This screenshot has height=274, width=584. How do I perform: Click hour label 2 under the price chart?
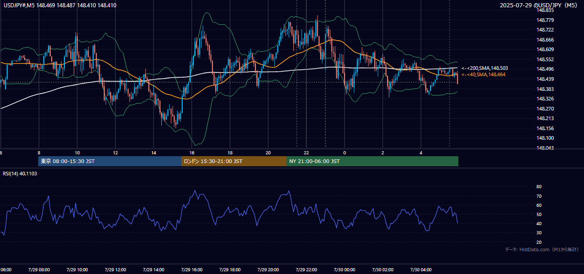click(383, 153)
